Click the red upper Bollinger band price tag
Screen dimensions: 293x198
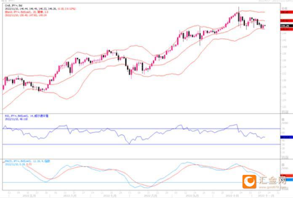pos(287,12)
